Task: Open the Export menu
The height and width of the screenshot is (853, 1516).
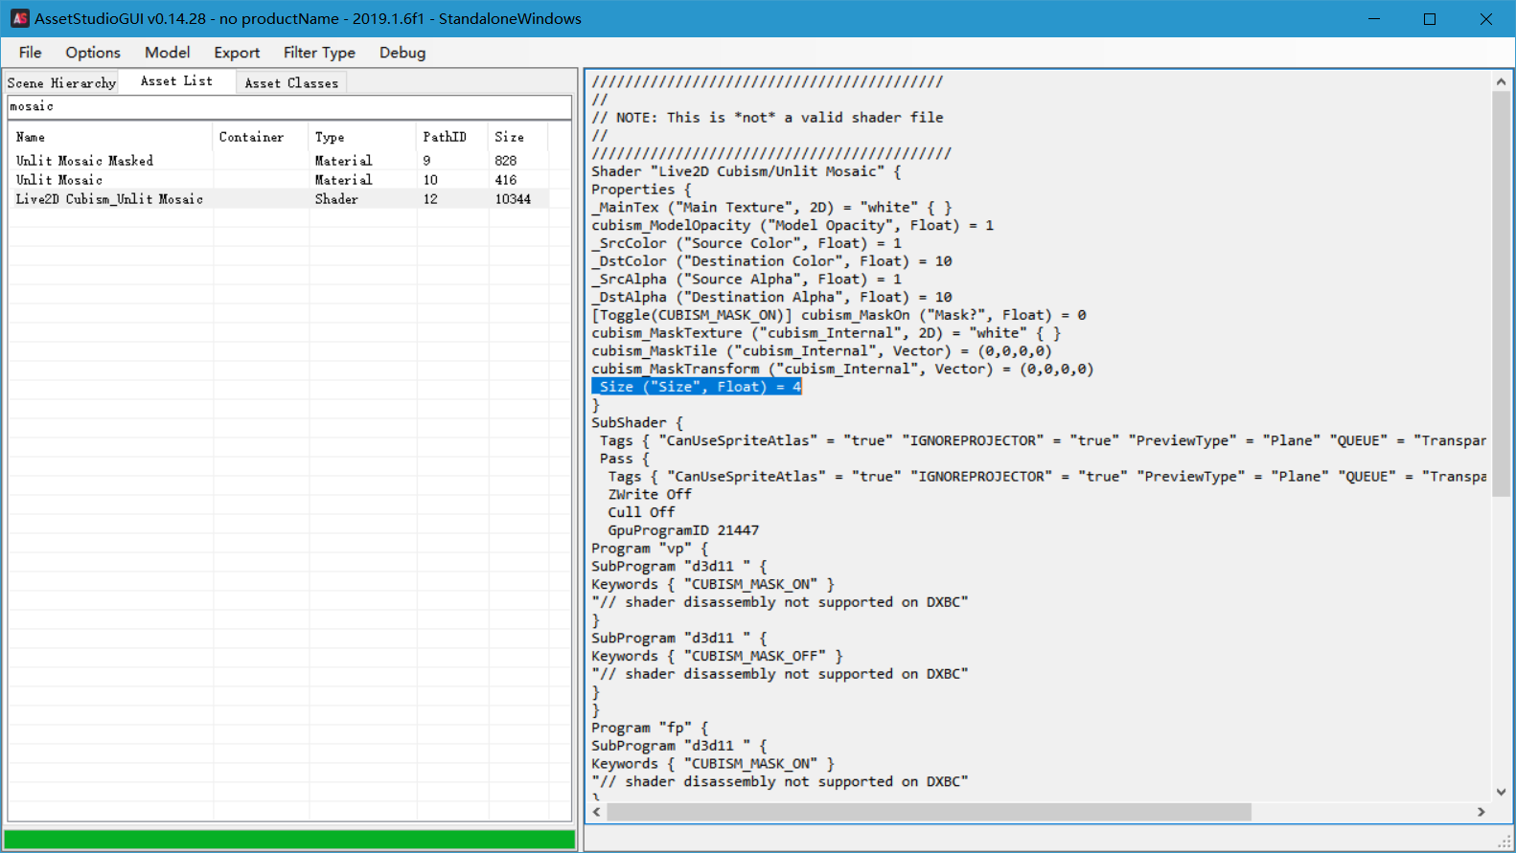Action: tap(237, 53)
